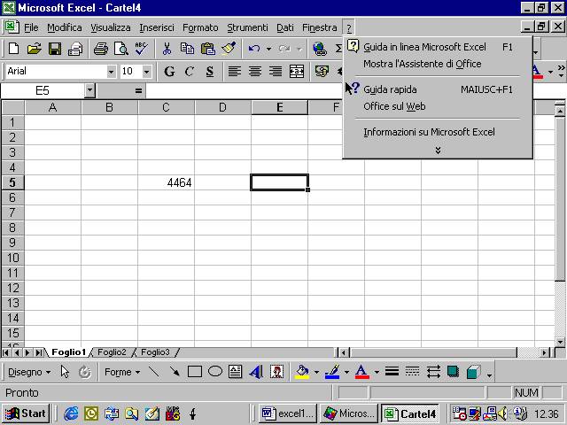Viewport: 567px width, 425px height.
Task: Open the Strumenti menu
Action: tap(247, 27)
